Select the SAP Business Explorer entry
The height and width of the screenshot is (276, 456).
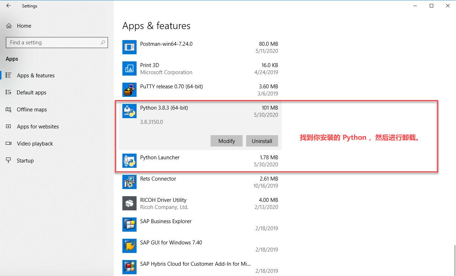click(200, 225)
